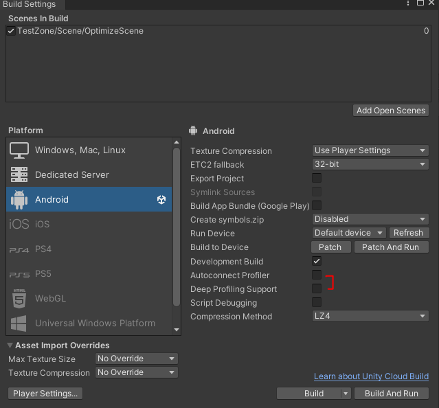Select the Android platform row
This screenshot has width=439, height=408.
click(89, 199)
